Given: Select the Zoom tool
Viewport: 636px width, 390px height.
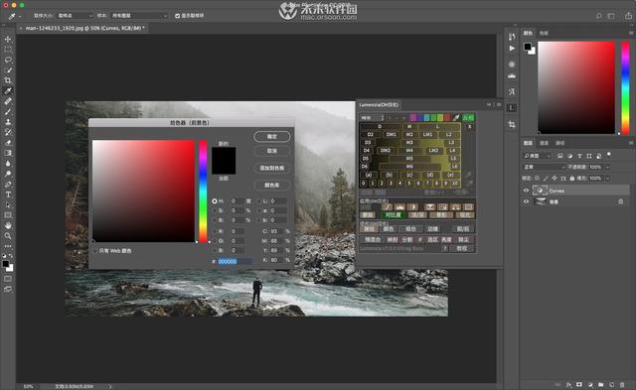Looking at the screenshot, I should point(8,236).
